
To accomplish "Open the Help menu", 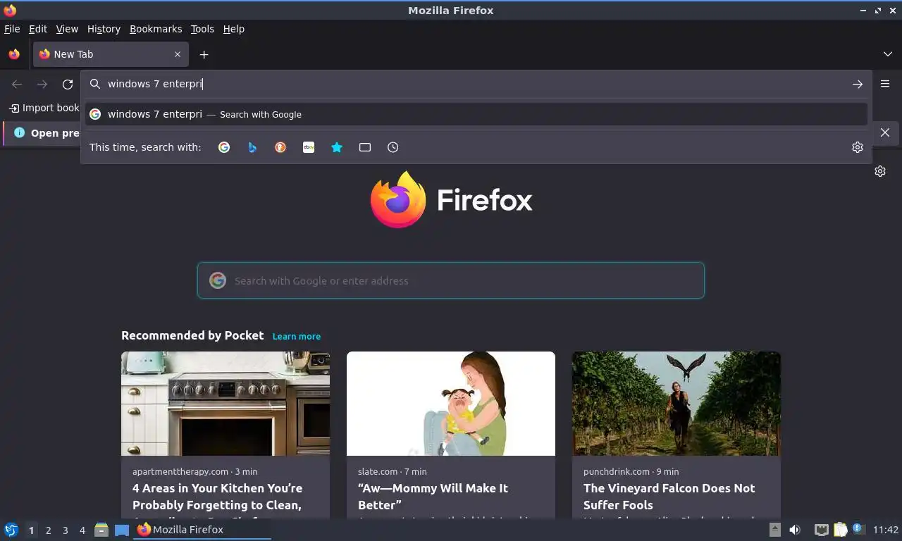I will [233, 29].
